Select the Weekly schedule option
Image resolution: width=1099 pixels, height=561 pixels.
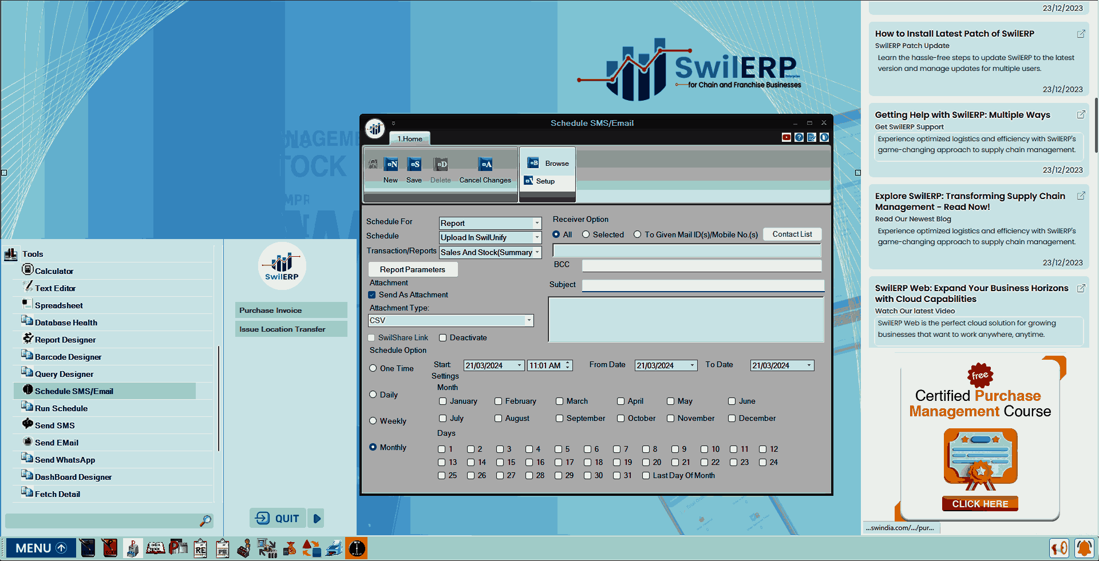point(373,421)
